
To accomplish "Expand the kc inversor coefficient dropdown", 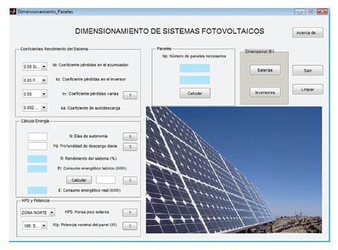I will click(44, 80).
